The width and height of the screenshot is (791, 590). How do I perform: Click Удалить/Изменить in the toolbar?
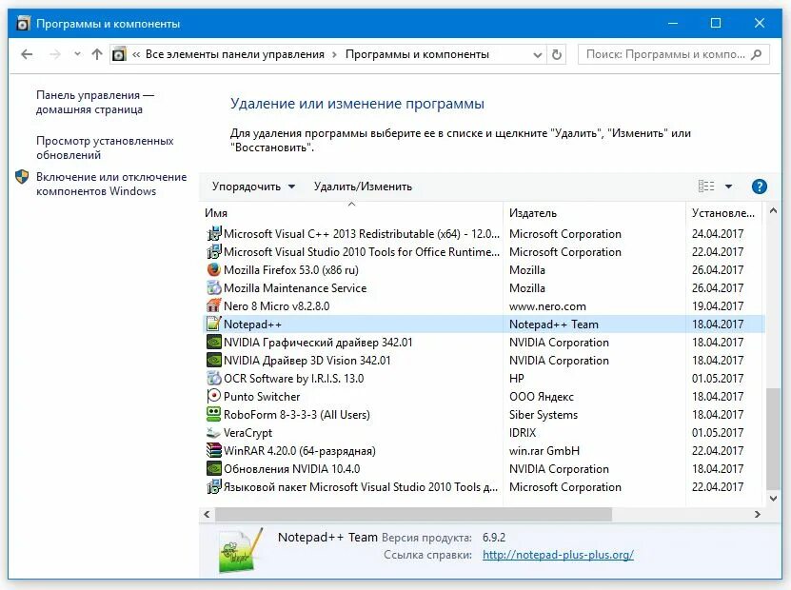[x=363, y=187]
